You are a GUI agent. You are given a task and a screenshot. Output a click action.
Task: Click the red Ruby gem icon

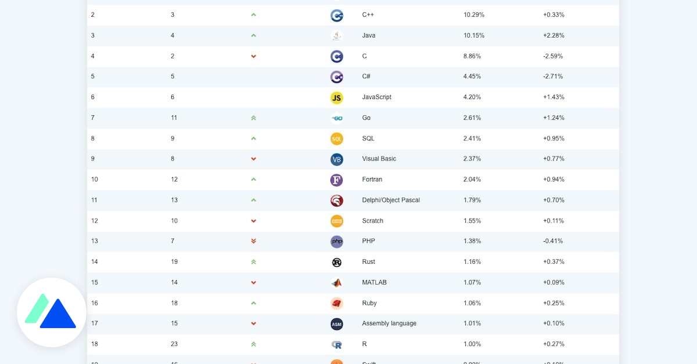pyautogui.click(x=336, y=303)
